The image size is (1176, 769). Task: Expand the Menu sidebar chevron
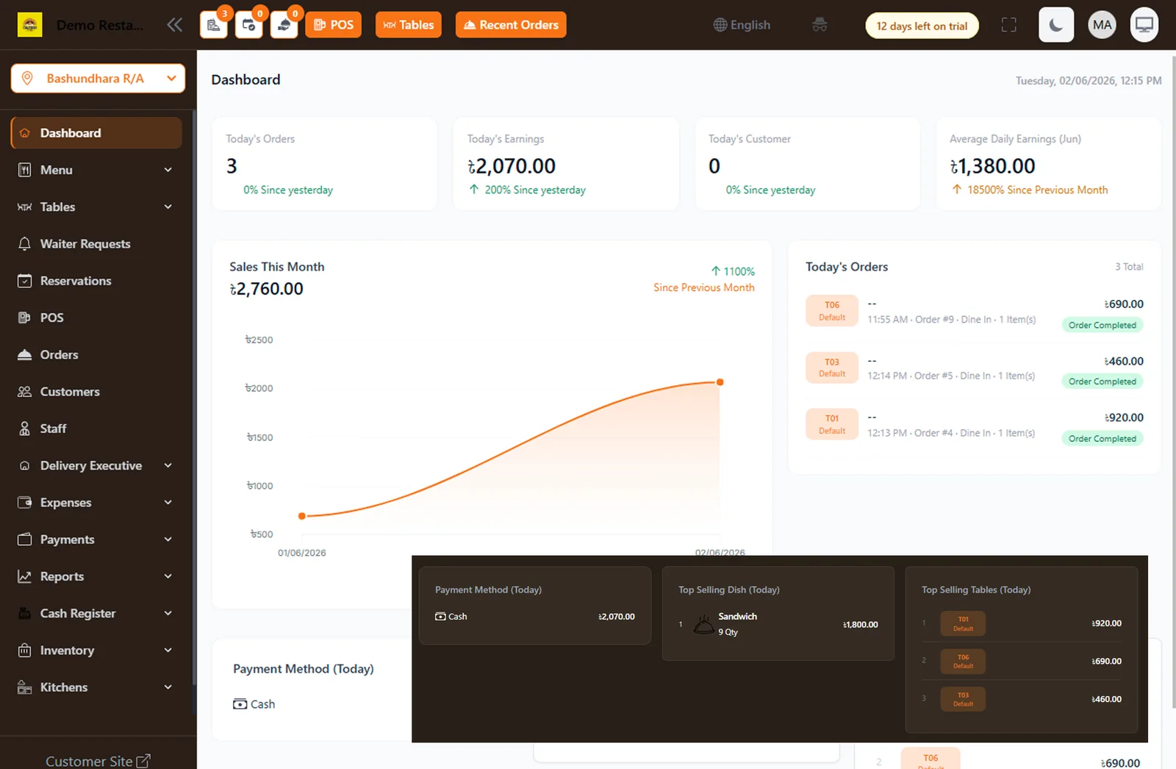tap(168, 170)
